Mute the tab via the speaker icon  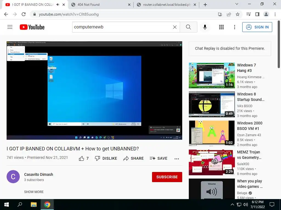pyautogui.click(x=58, y=5)
